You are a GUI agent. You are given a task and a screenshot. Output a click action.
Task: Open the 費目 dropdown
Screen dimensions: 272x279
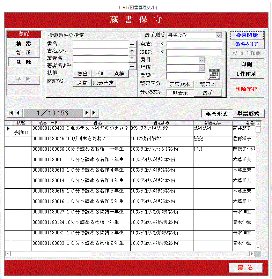201,60
